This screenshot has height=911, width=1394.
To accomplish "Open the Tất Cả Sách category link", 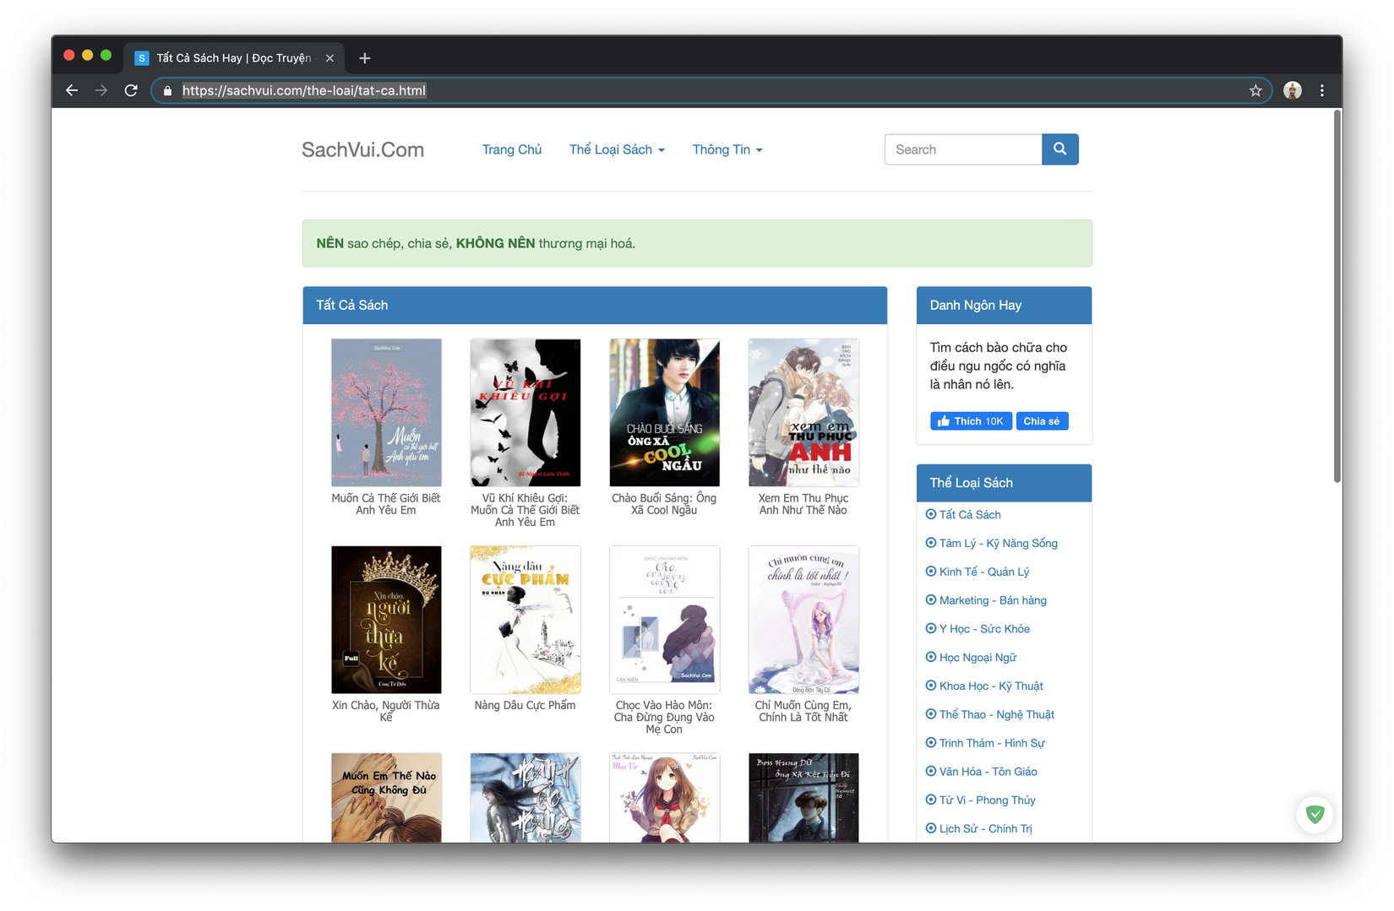I will [x=970, y=515].
